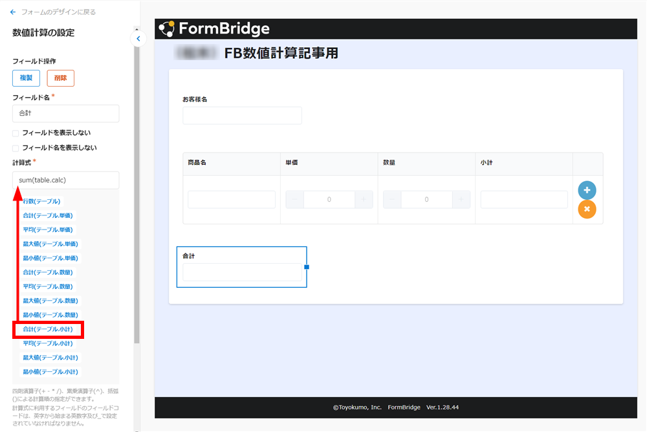Click the form title FB数値計算記事用
Viewport: 647px width, 432px height.
281,53
